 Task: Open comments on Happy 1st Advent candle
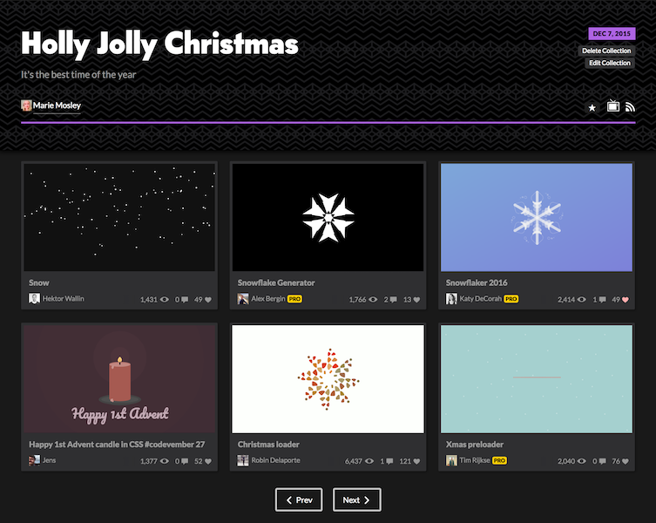[185, 461]
